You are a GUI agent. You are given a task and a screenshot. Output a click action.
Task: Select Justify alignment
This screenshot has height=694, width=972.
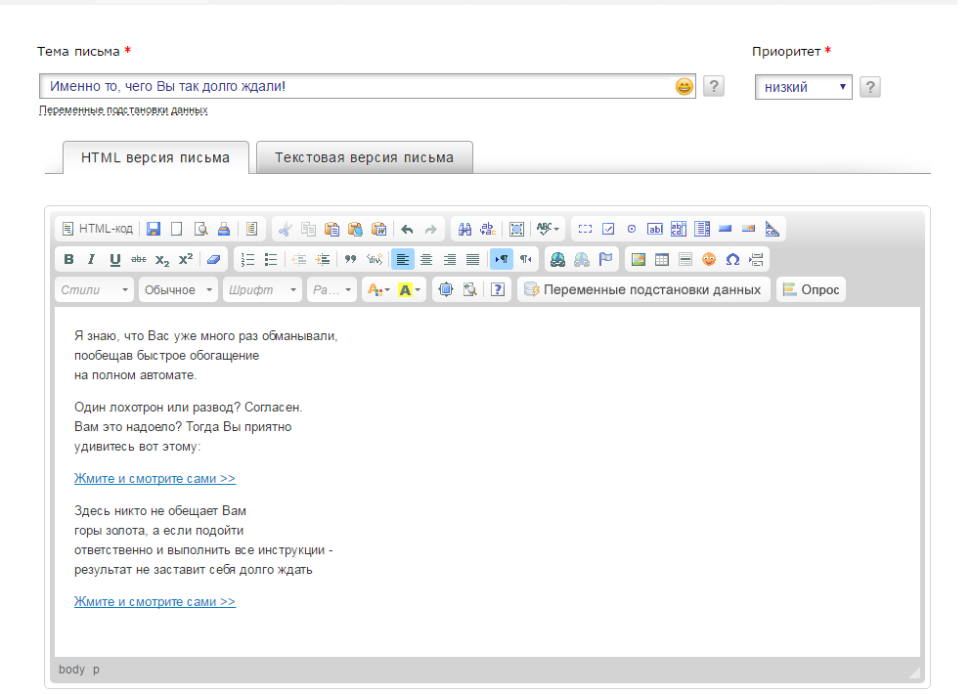coord(473,260)
